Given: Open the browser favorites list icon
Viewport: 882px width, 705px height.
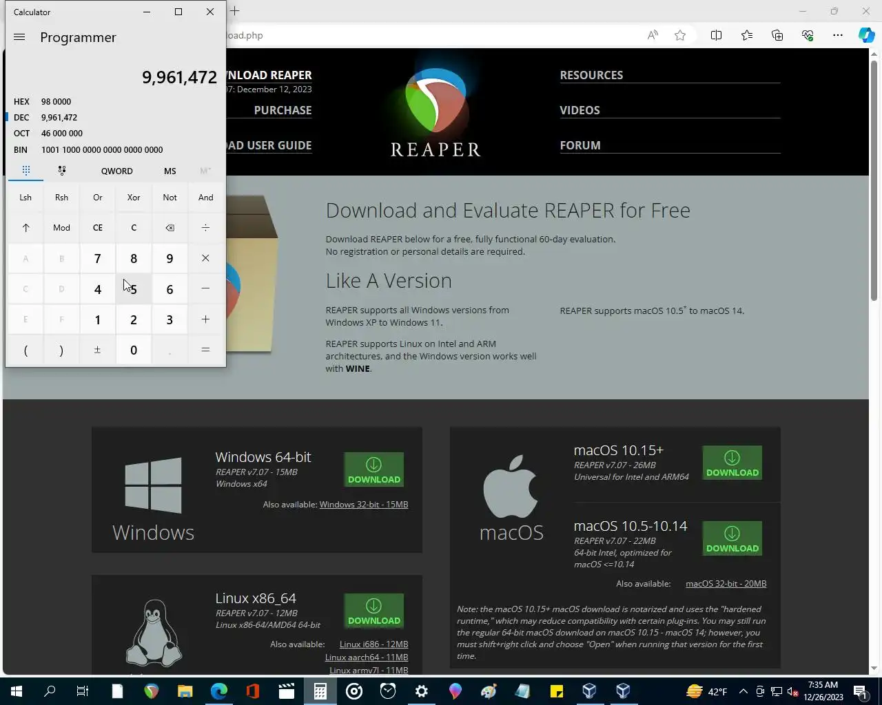Looking at the screenshot, I should tap(747, 35).
